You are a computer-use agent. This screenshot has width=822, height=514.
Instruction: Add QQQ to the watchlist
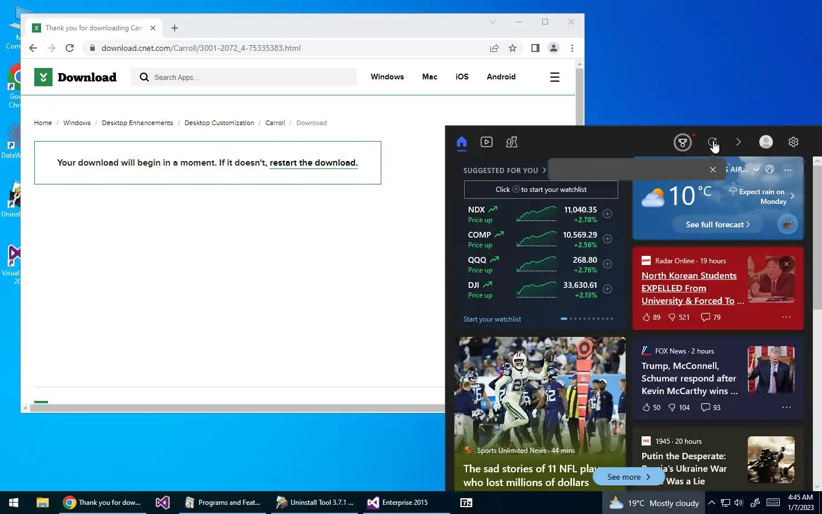tap(607, 264)
